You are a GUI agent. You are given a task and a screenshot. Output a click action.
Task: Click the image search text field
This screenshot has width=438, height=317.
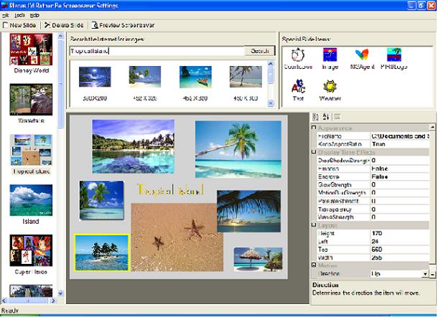pyautogui.click(x=157, y=51)
